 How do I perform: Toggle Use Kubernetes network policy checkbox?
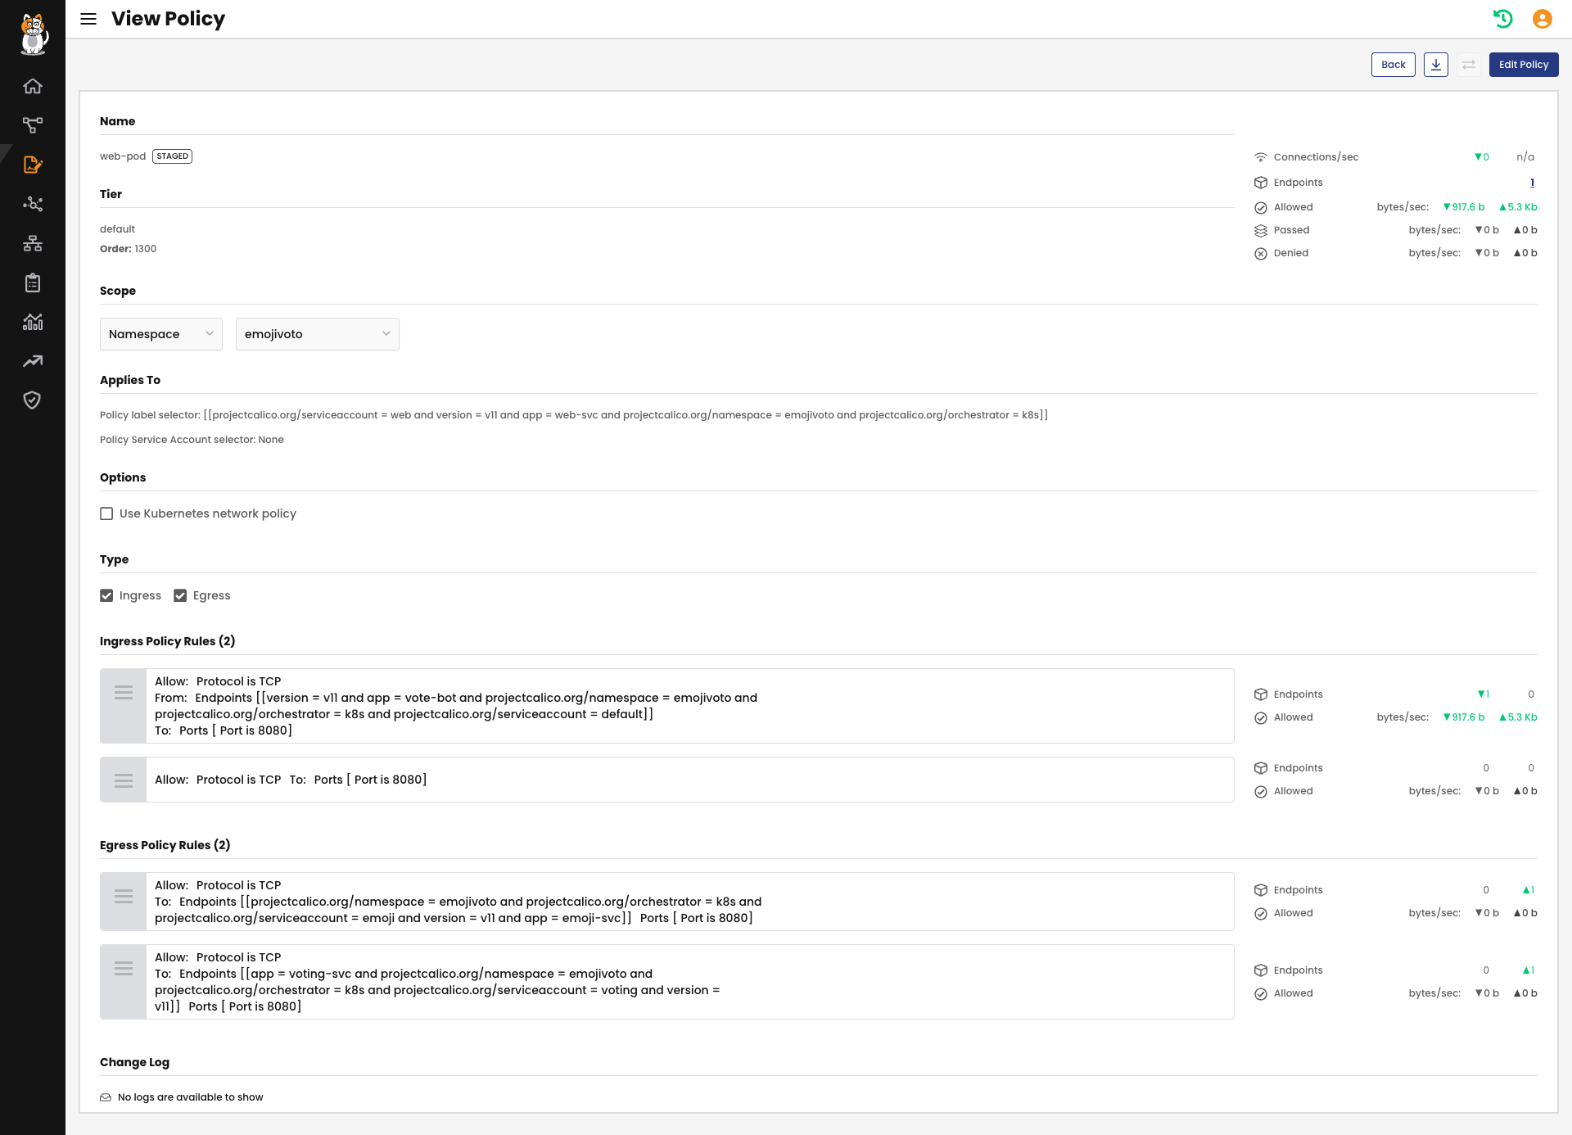tap(106, 513)
